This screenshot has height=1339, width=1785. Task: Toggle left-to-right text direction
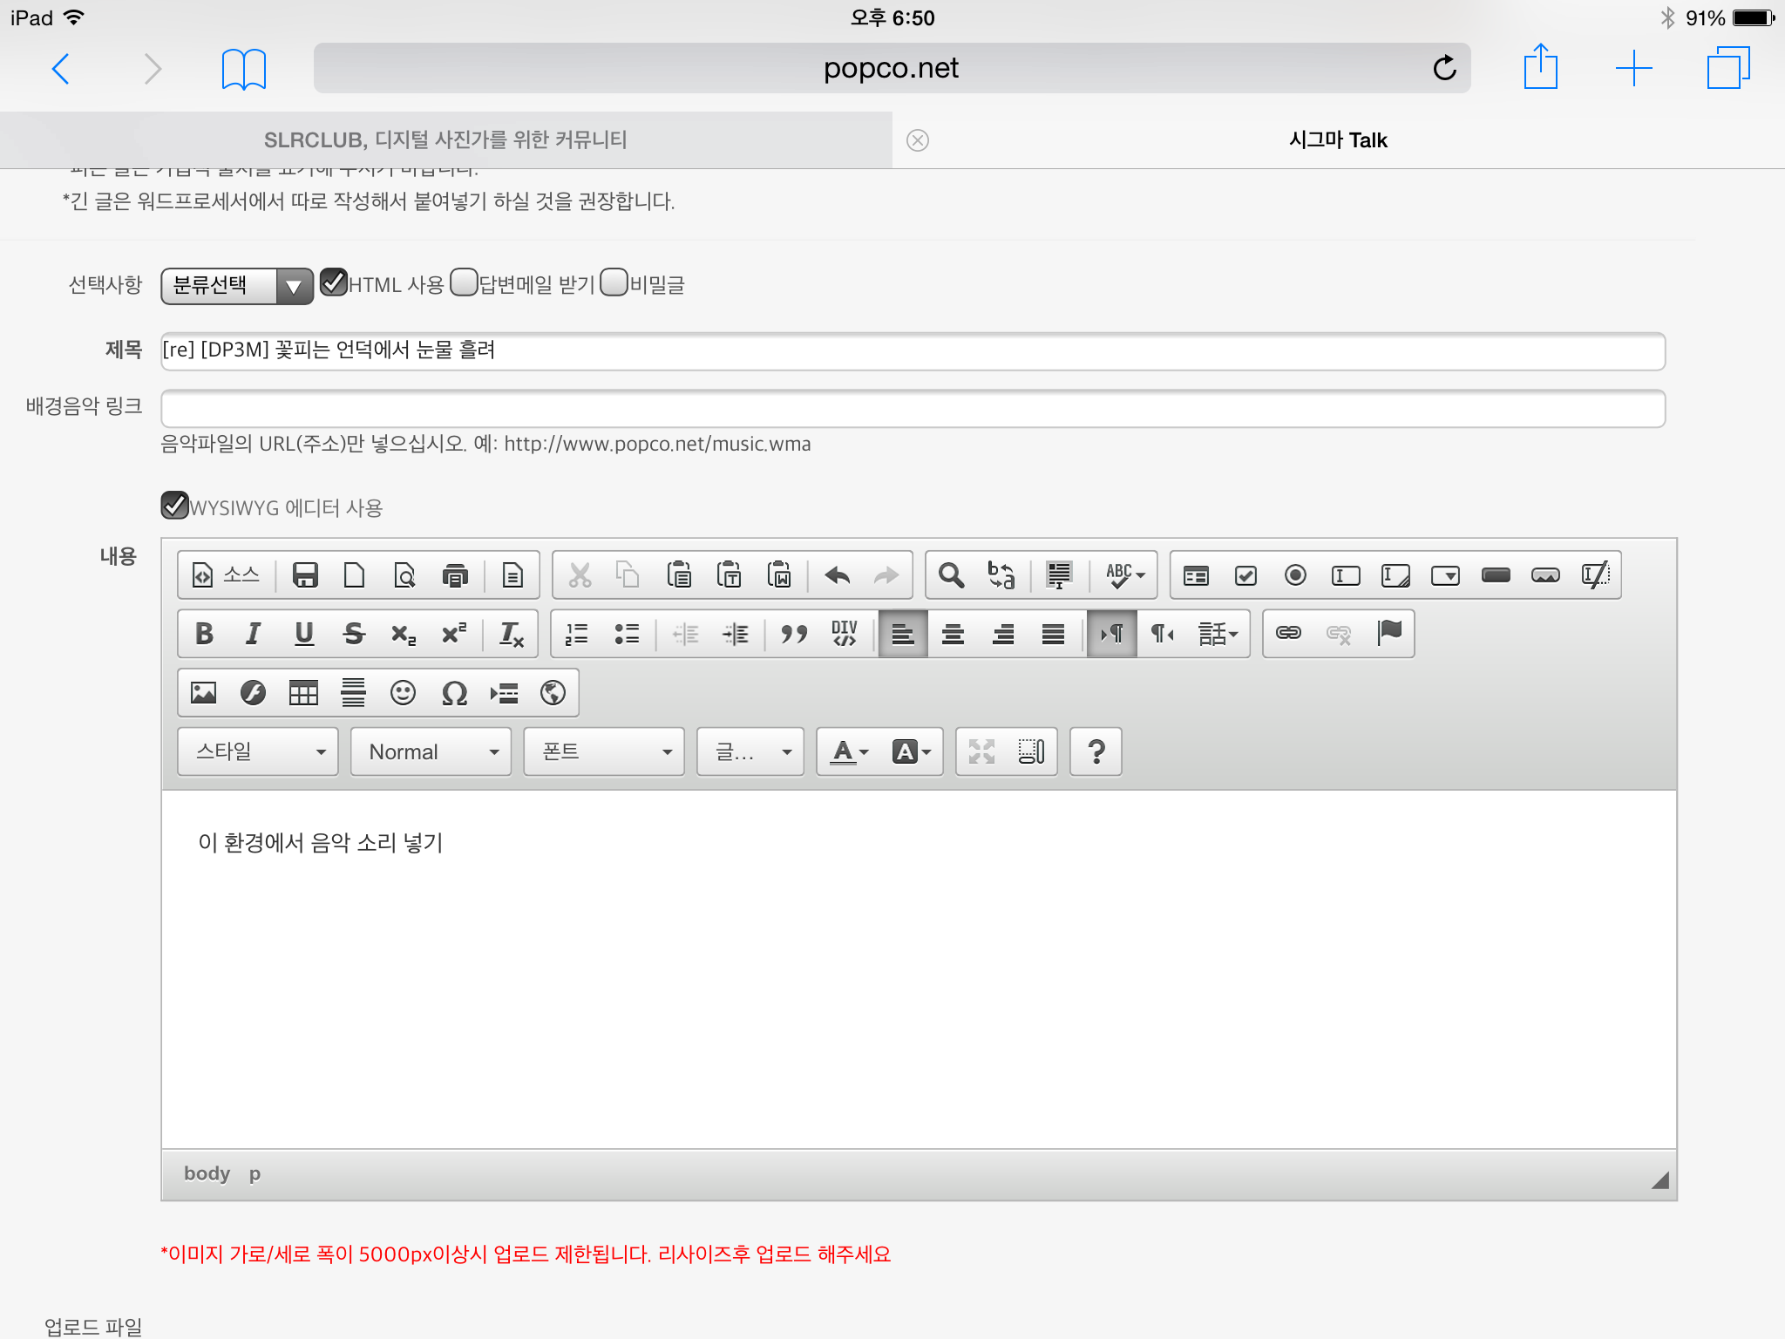tap(1112, 634)
